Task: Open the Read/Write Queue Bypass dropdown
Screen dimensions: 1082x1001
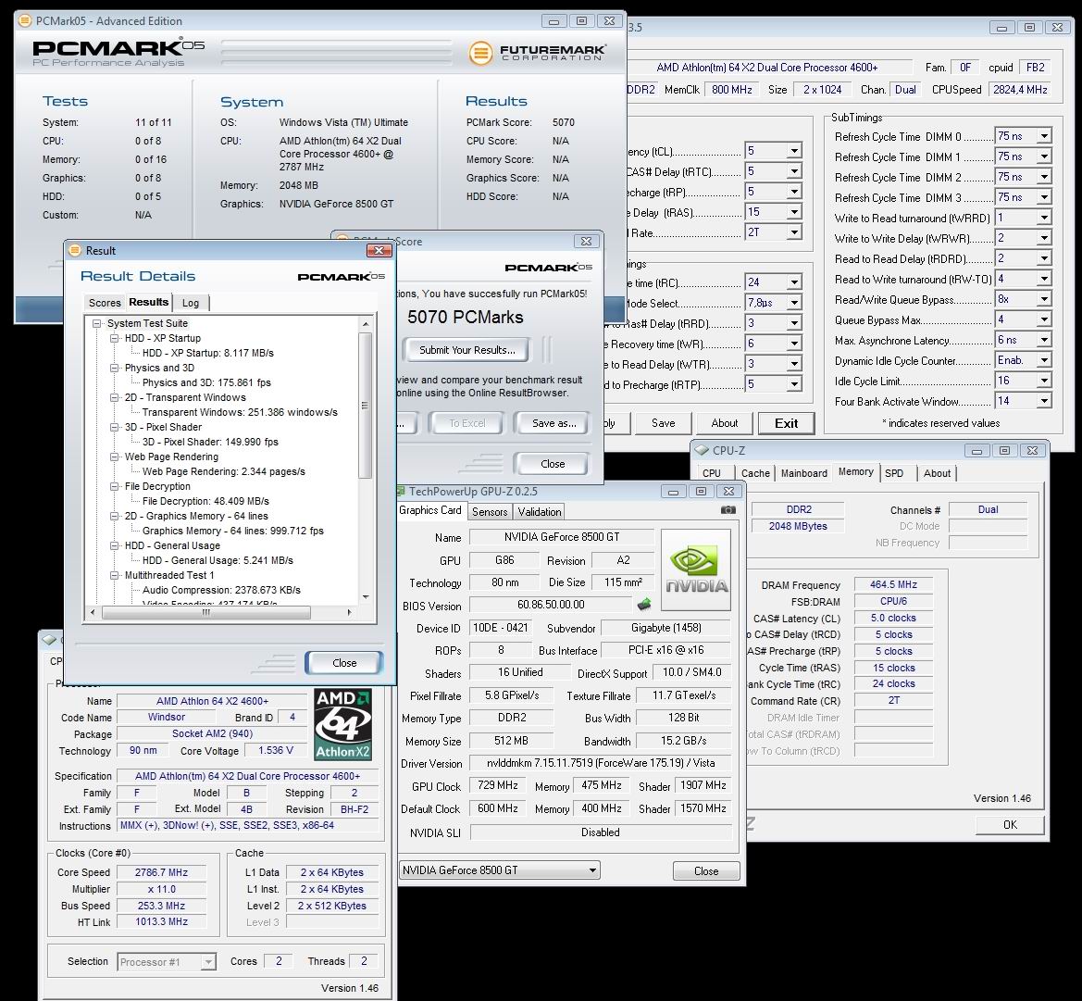Action: click(x=1044, y=300)
